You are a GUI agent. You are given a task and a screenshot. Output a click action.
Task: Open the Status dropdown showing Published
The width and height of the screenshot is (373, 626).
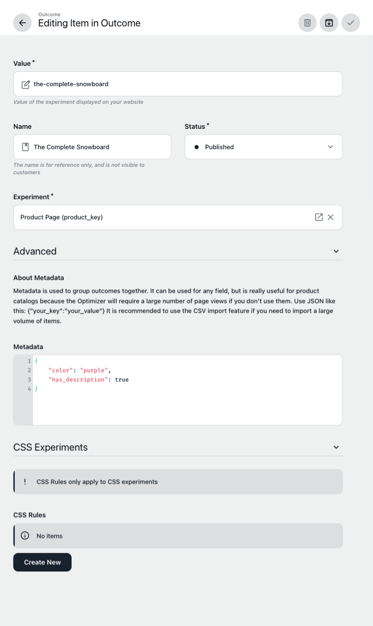[x=263, y=147]
